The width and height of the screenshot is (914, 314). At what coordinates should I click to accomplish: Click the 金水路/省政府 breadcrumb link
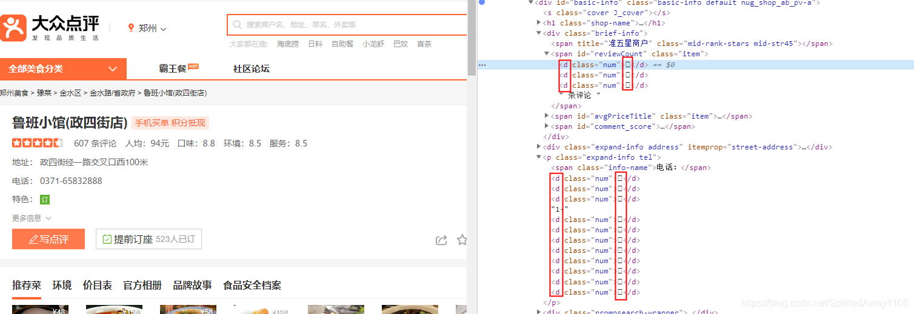click(x=113, y=93)
